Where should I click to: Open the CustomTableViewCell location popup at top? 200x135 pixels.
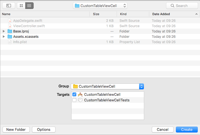100,6
